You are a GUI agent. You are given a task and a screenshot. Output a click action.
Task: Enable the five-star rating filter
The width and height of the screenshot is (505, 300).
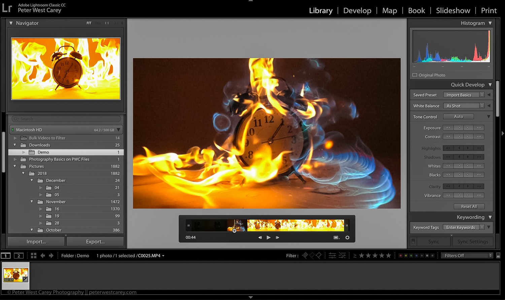(388, 256)
